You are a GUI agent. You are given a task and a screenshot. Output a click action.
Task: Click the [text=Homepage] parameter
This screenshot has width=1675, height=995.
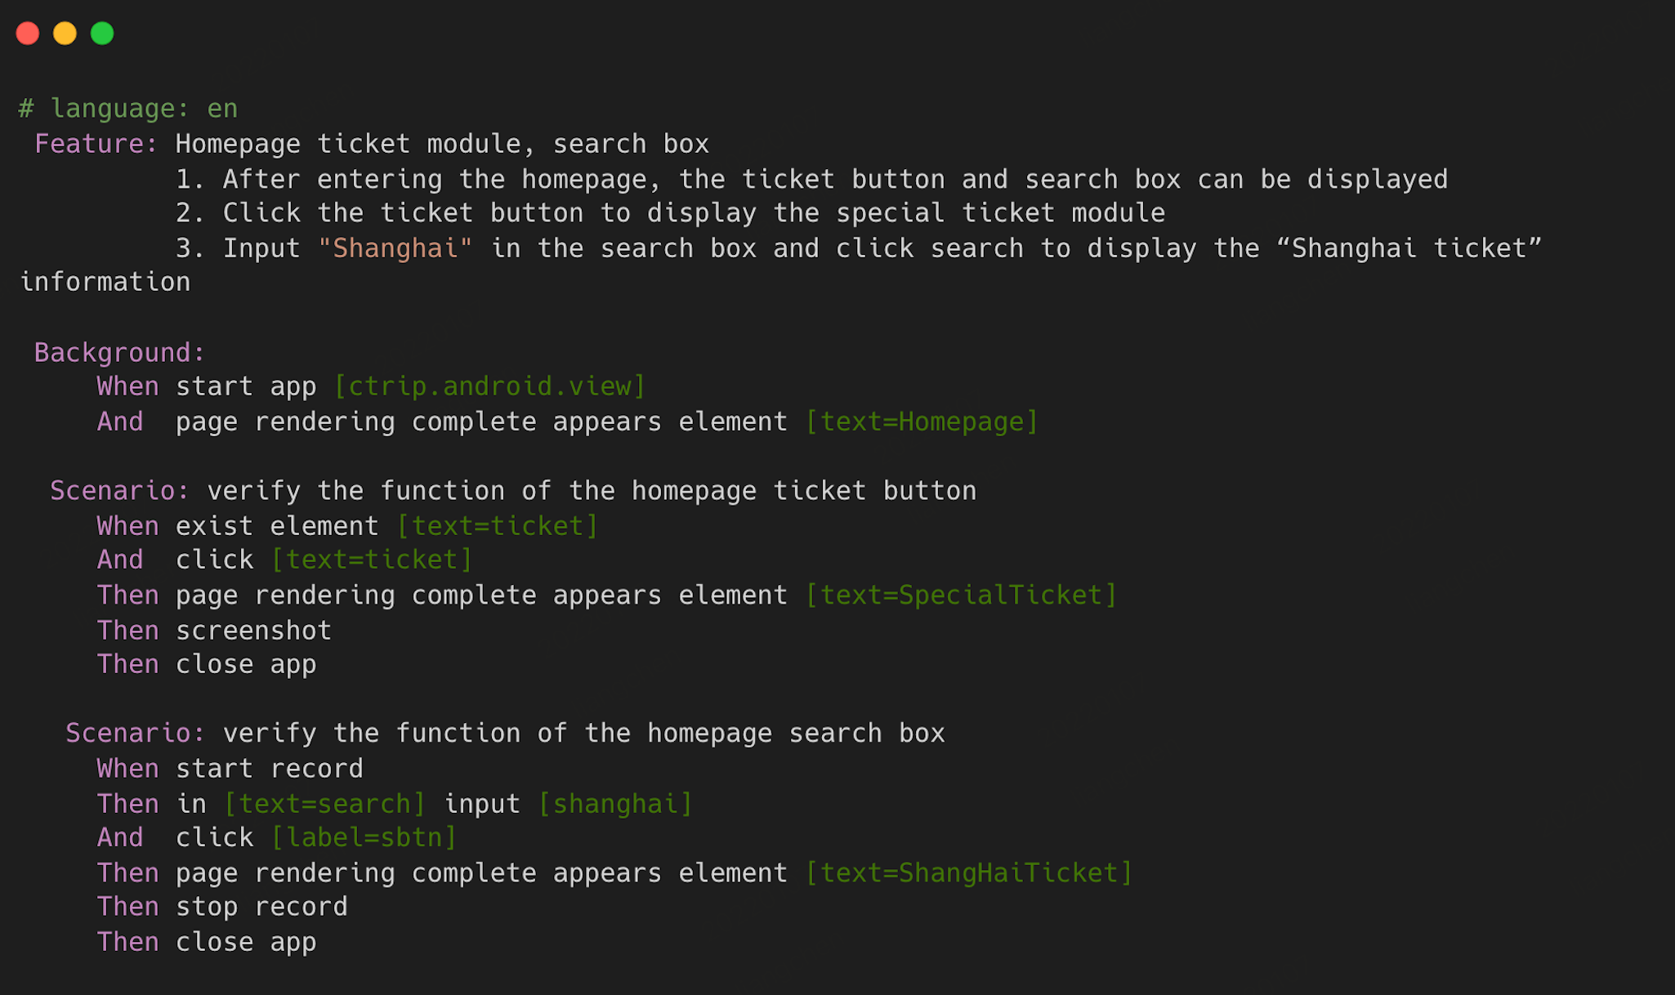point(922,422)
